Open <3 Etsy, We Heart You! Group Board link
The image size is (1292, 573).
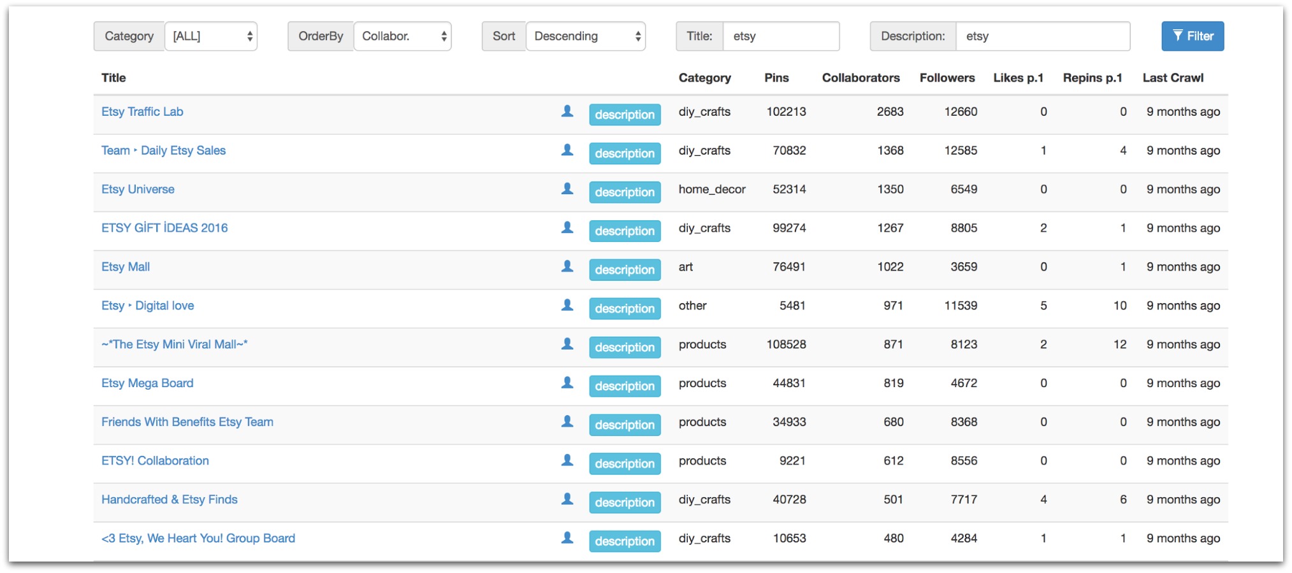[198, 539]
